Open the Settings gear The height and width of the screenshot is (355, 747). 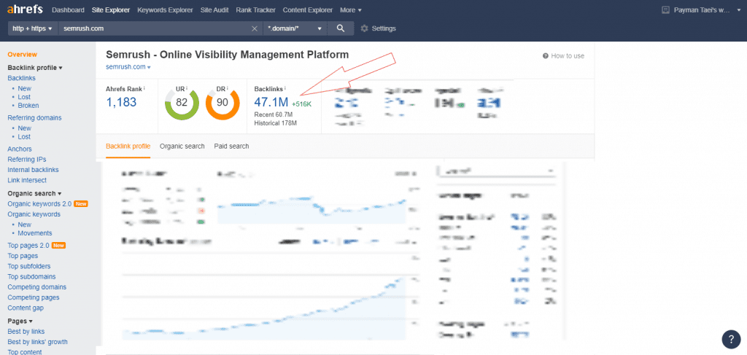365,28
